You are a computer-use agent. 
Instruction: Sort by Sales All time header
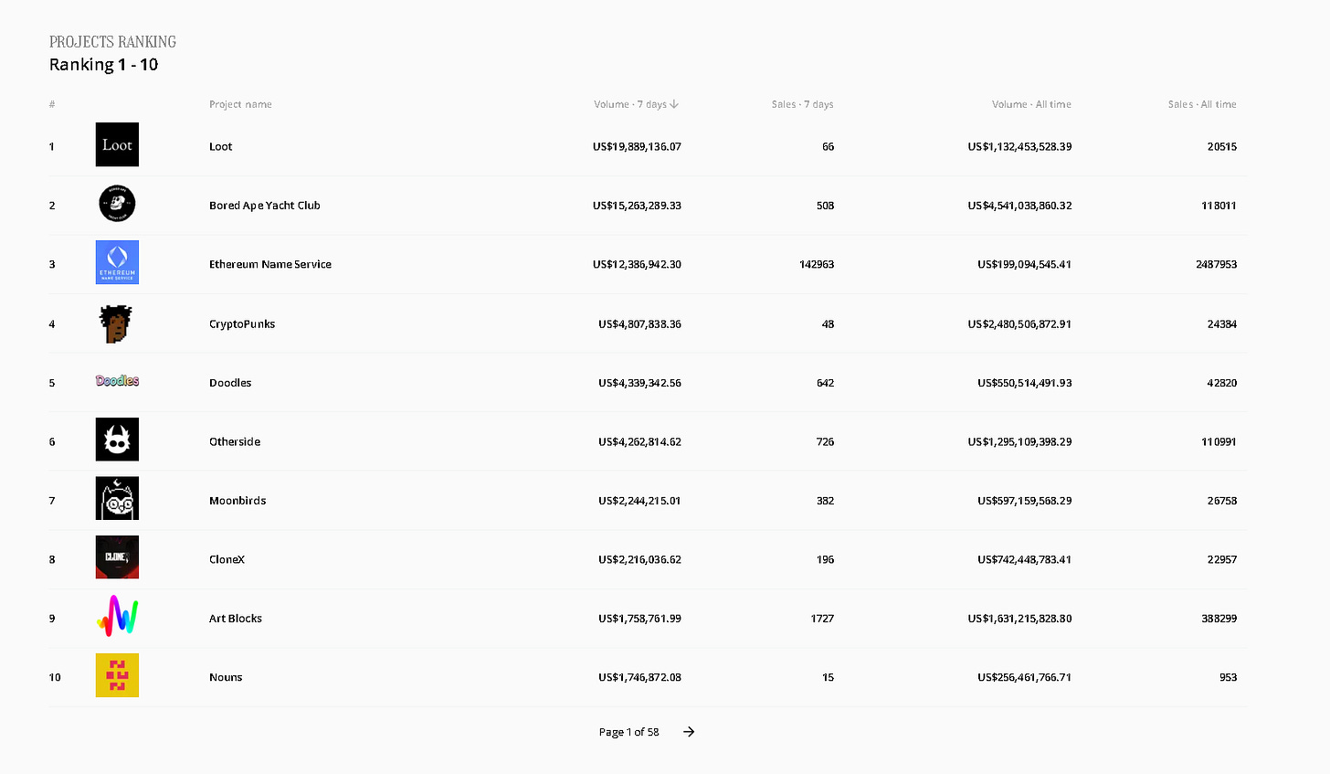[x=1202, y=104]
